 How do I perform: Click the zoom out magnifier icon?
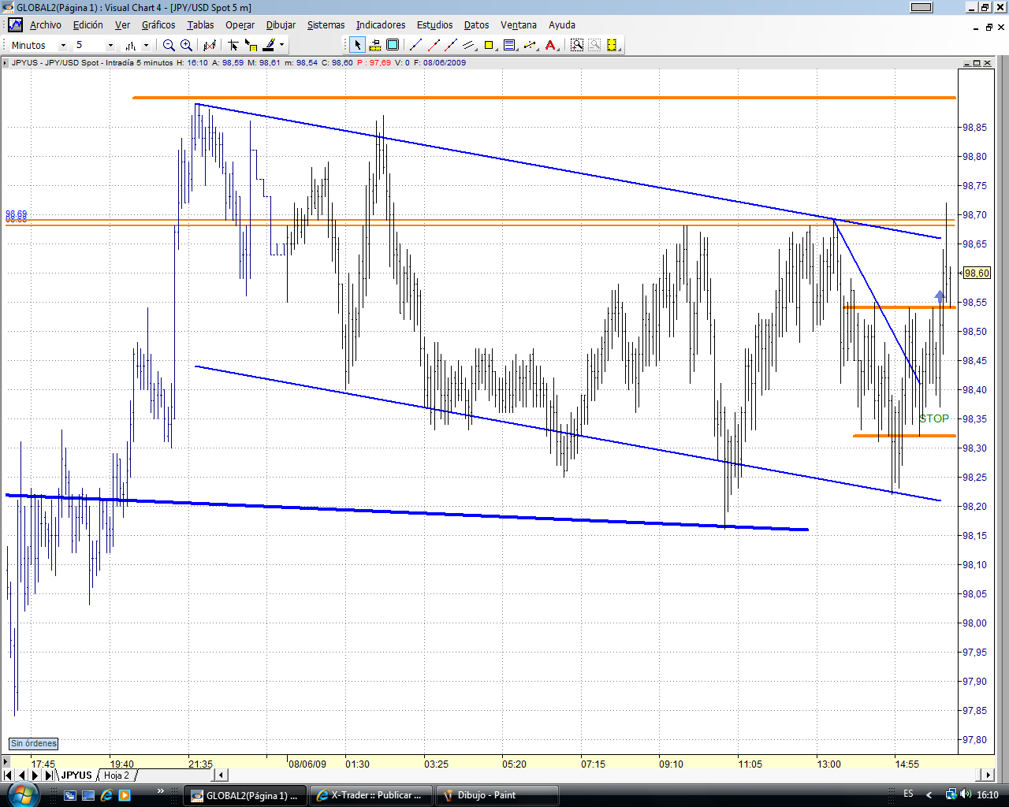pyautogui.click(x=169, y=46)
